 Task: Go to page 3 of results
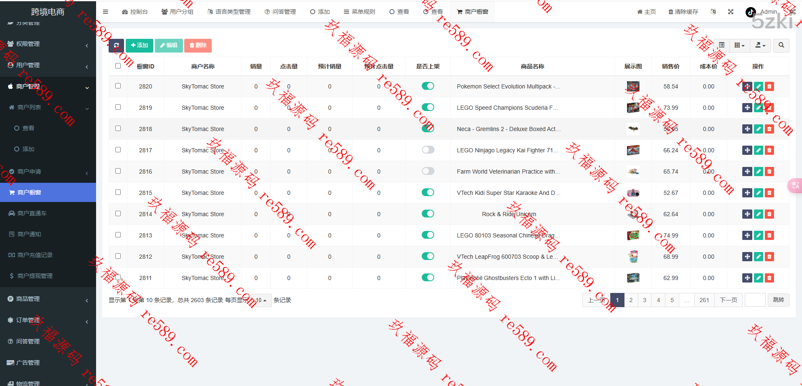click(645, 300)
